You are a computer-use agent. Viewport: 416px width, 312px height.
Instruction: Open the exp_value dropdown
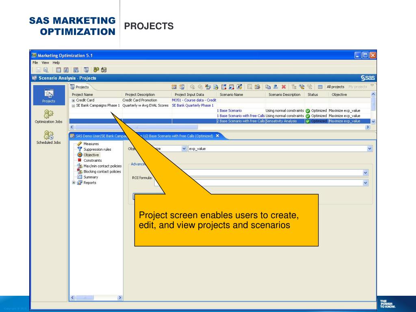[x=370, y=149]
